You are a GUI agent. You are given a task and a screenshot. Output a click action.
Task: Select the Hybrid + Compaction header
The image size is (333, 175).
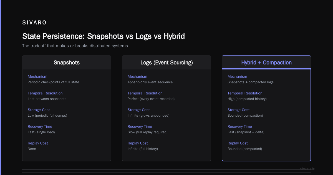[x=266, y=62]
